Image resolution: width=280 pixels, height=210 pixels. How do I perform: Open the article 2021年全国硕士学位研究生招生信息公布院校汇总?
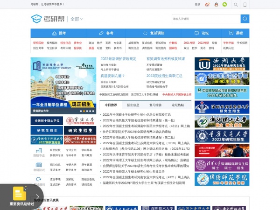click(137, 115)
